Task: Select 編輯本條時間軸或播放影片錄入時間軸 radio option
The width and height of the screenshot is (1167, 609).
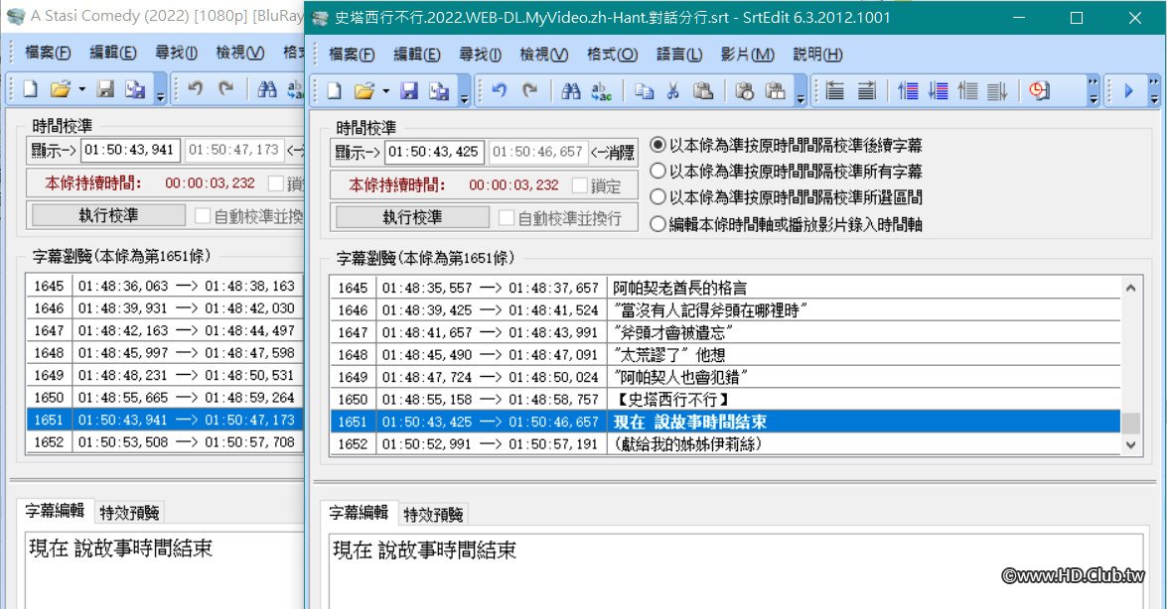Action: click(786, 224)
